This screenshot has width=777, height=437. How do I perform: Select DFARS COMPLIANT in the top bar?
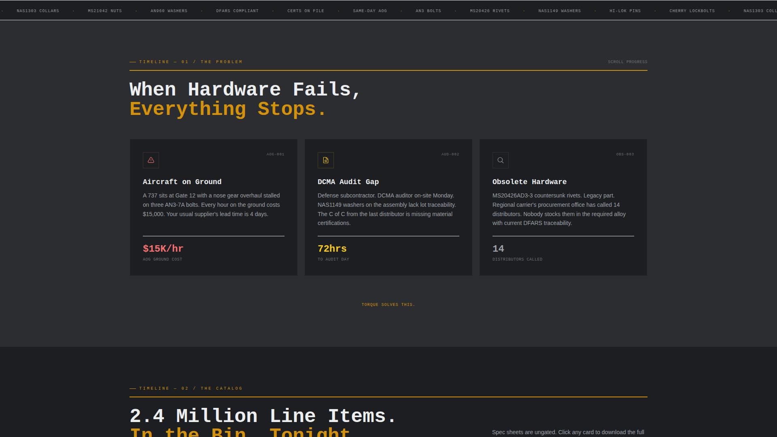237,11
